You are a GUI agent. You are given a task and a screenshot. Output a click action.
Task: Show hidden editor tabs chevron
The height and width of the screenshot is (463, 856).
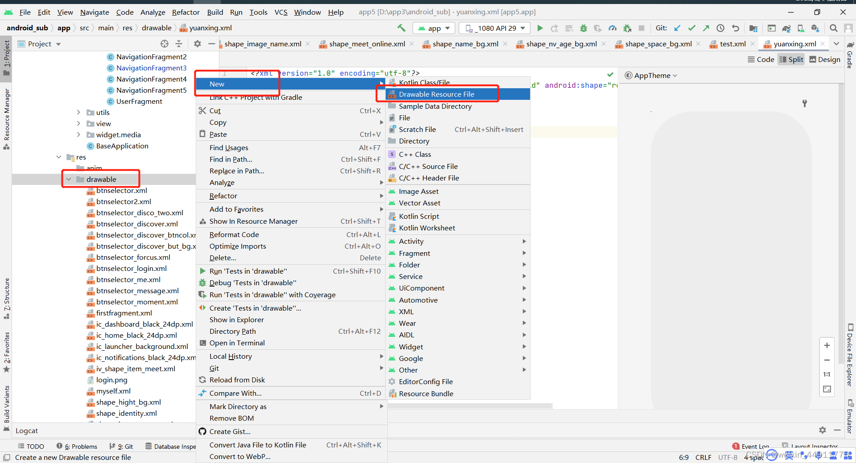[836, 44]
